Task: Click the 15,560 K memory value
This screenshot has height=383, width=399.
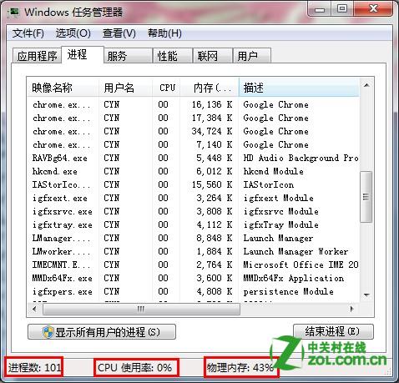Action: [x=212, y=184]
